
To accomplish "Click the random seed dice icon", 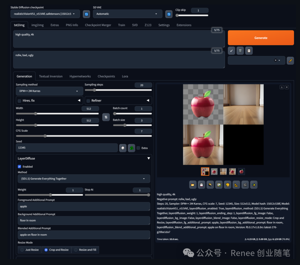I will pyautogui.click(x=123, y=148).
